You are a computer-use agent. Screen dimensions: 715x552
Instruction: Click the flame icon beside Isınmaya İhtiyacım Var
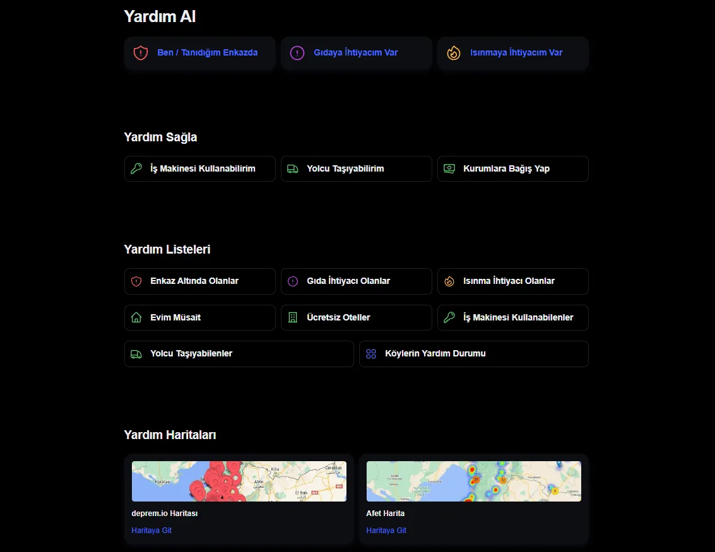coord(453,53)
